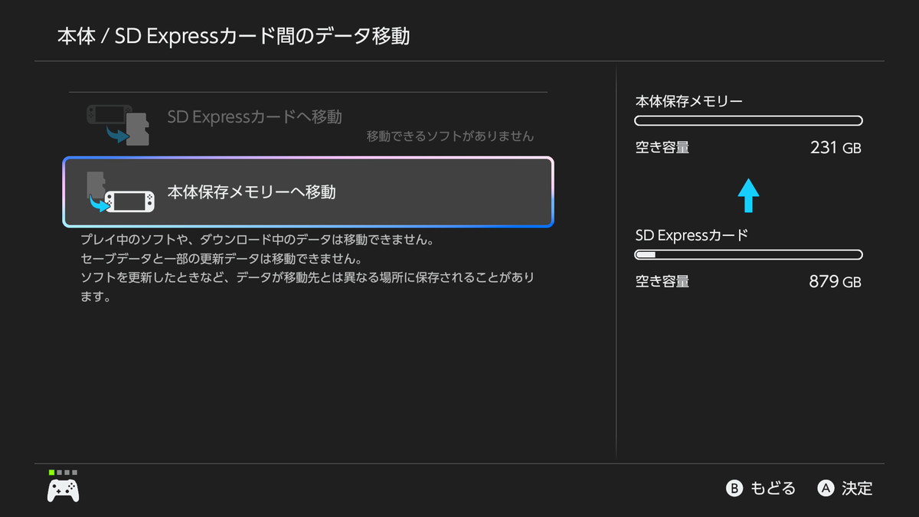Click the もどる back label
The image size is (919, 517).
773,488
